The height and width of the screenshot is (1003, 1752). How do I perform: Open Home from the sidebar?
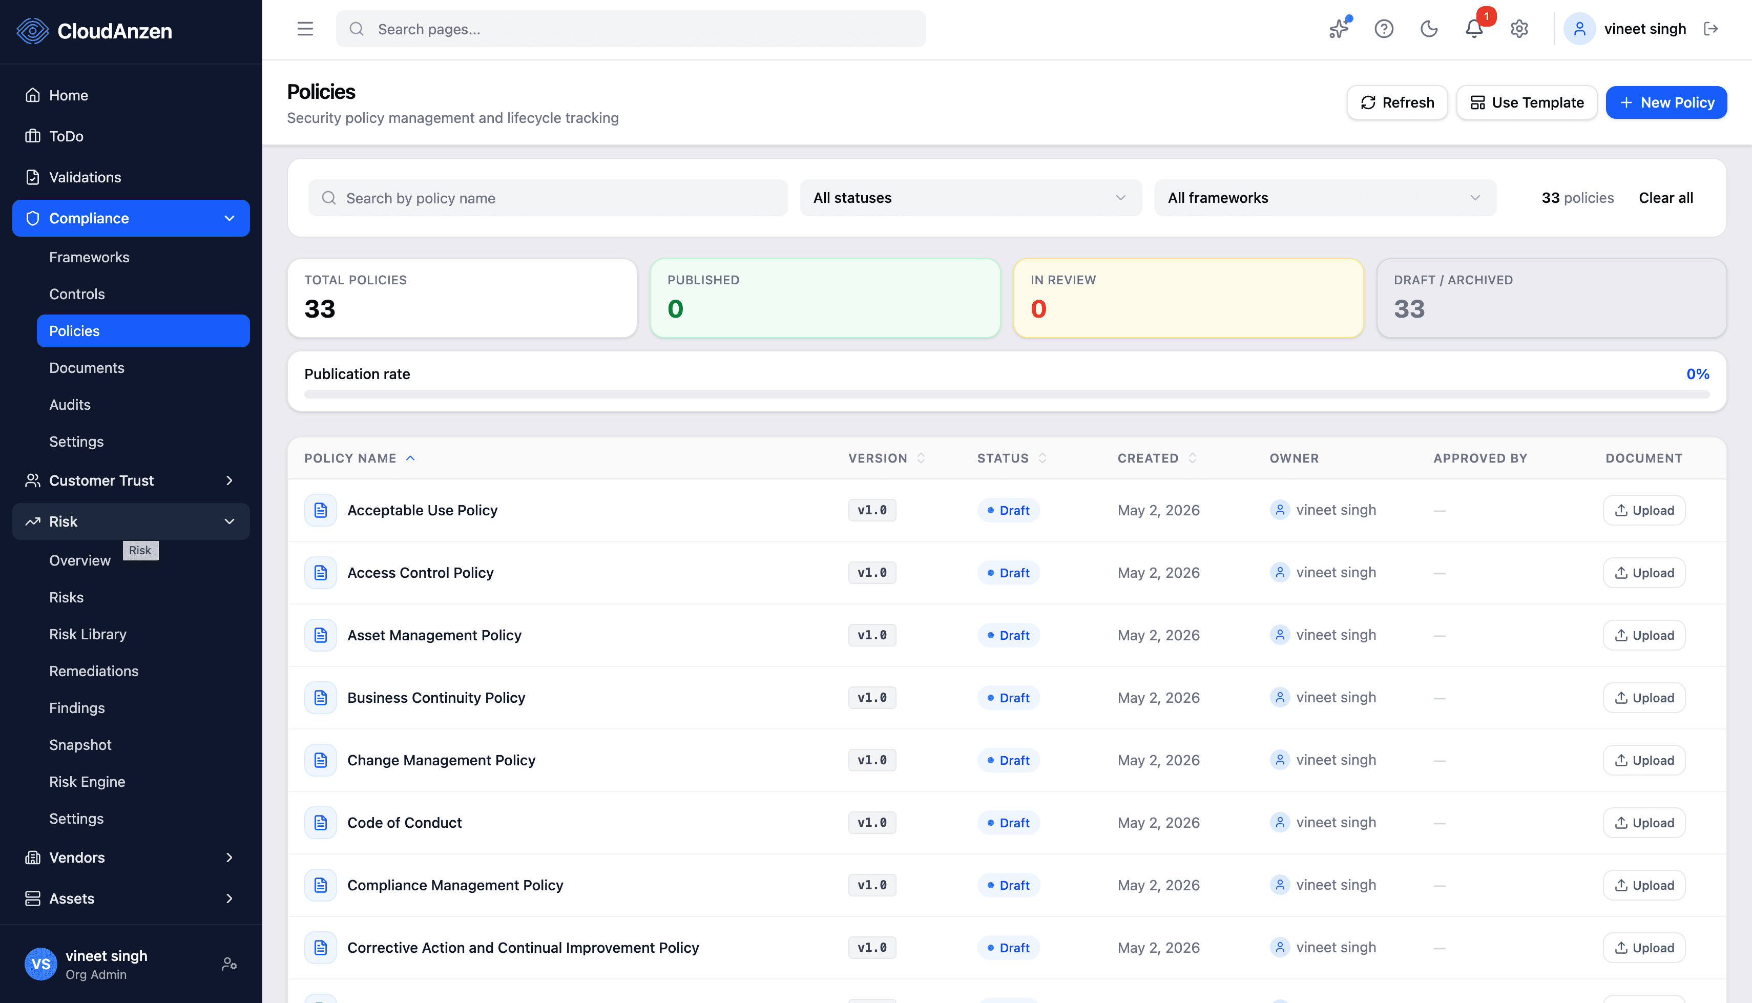(x=131, y=95)
